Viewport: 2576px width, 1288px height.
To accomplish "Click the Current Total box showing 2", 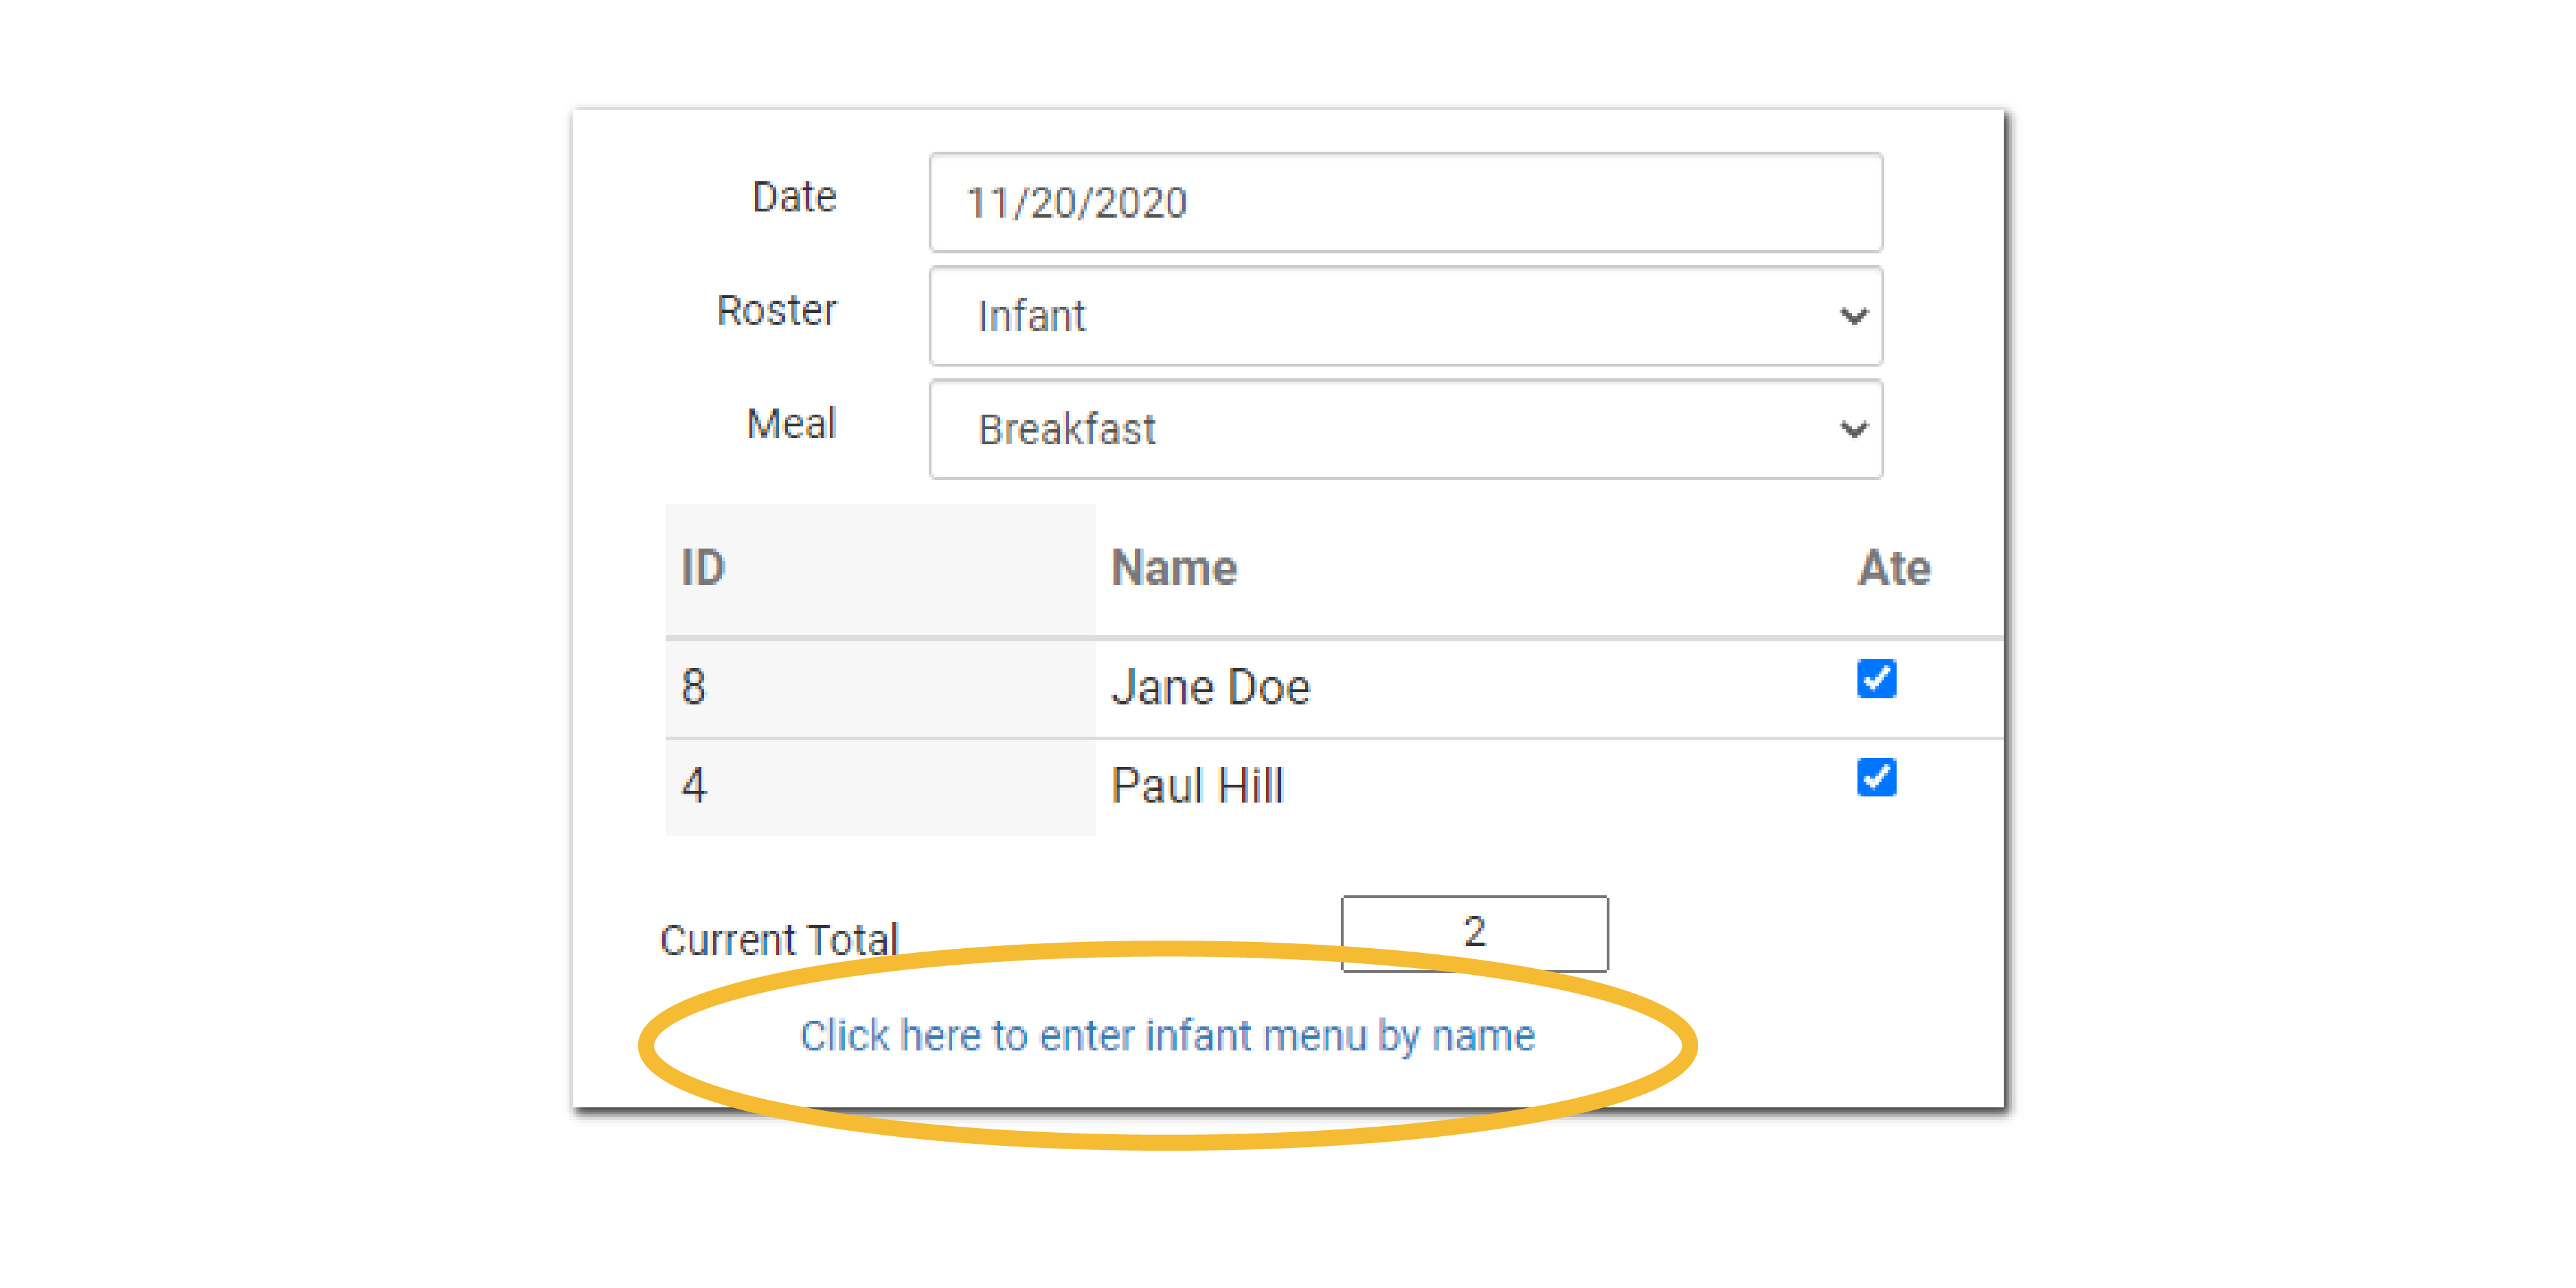I will 1474,932.
